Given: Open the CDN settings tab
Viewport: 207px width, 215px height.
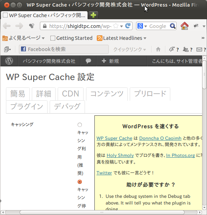Looking at the screenshot, I should 71,94.
